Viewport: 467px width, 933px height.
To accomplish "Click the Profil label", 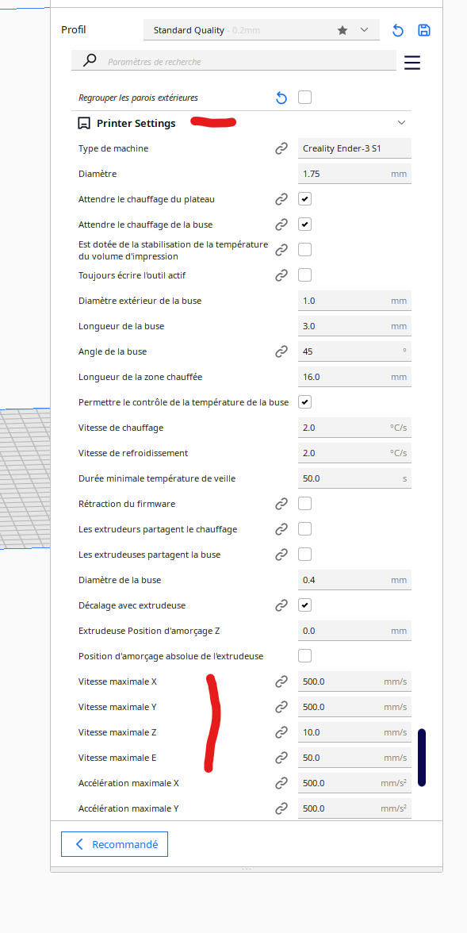I will (74, 30).
